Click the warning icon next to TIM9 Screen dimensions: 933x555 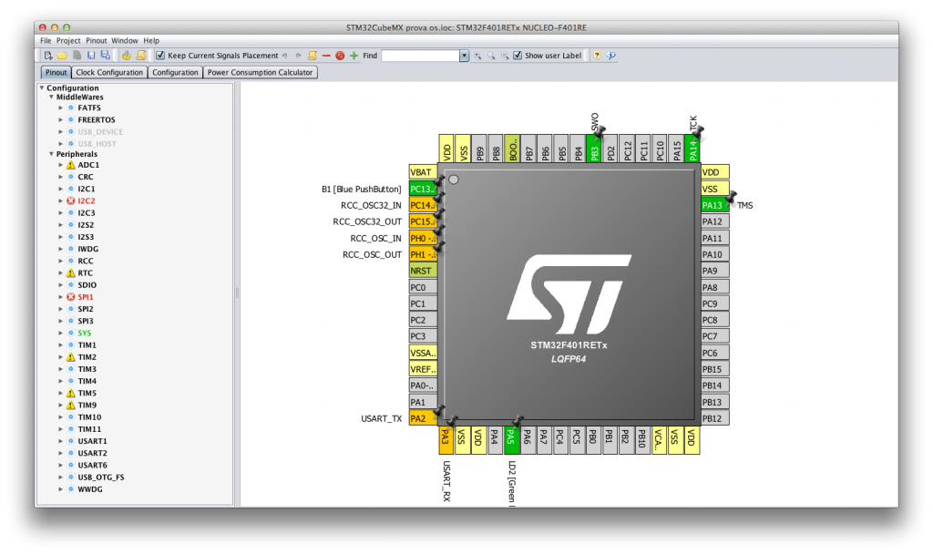[x=71, y=406]
